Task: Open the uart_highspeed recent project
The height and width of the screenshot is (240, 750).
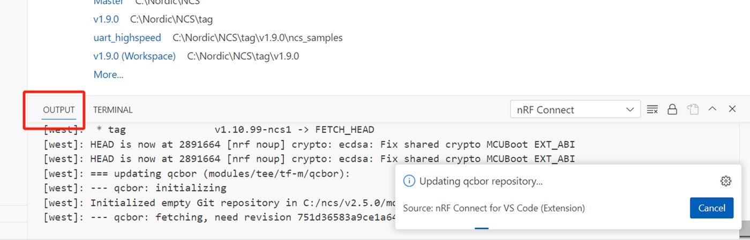Action: 127,37
